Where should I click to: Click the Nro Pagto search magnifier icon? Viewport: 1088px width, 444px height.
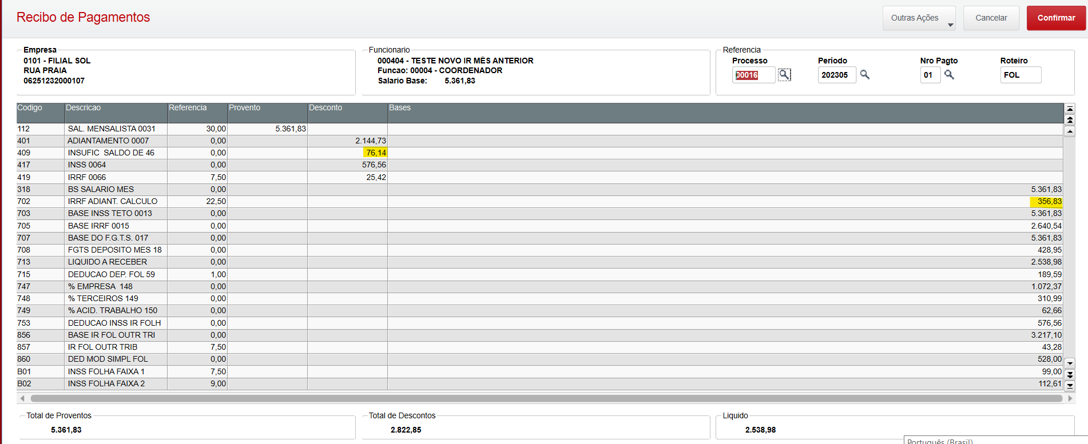pyautogui.click(x=949, y=75)
